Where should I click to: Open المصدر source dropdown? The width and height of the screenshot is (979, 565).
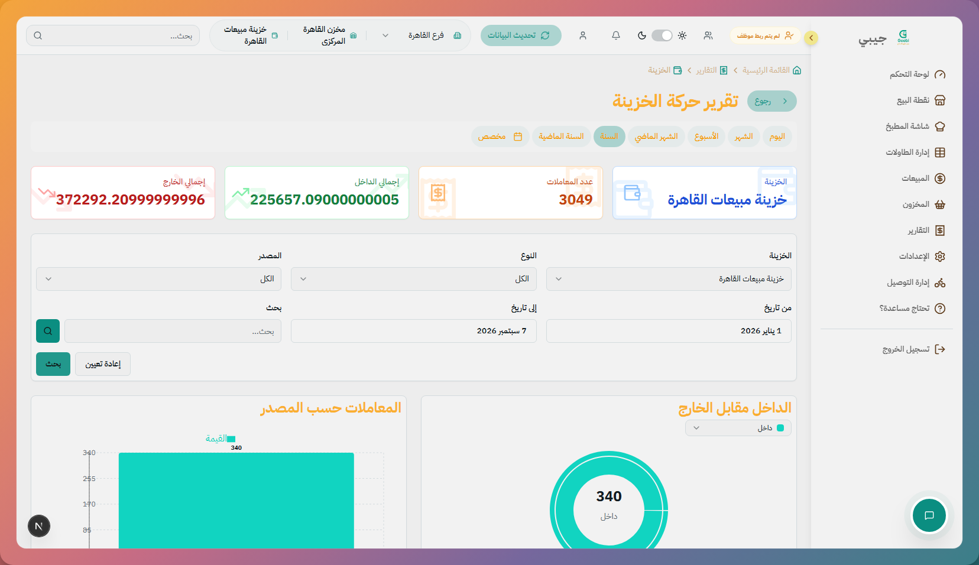(158, 279)
